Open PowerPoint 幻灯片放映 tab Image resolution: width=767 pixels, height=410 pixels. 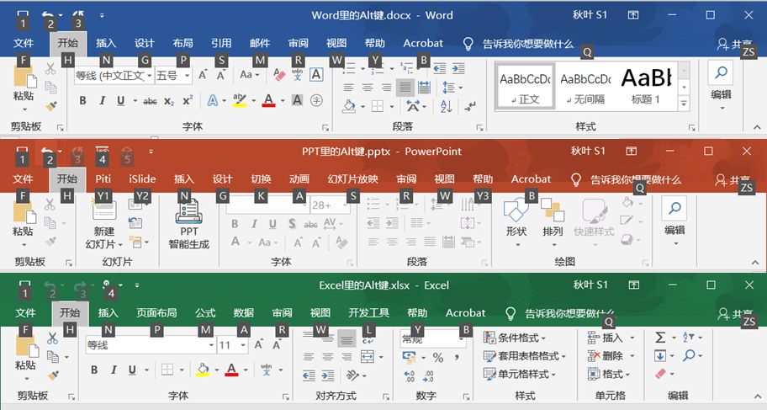click(x=352, y=179)
